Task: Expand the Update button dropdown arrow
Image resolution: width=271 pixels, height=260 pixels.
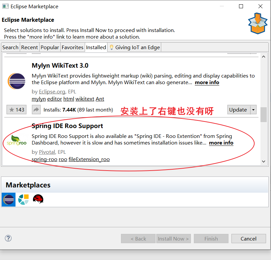Action: click(253, 110)
